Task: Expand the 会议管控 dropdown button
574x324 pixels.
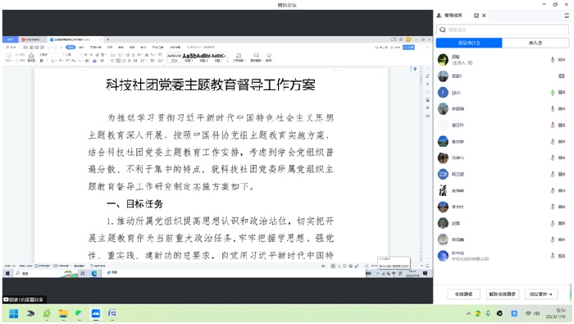Action: pyautogui.click(x=541, y=294)
